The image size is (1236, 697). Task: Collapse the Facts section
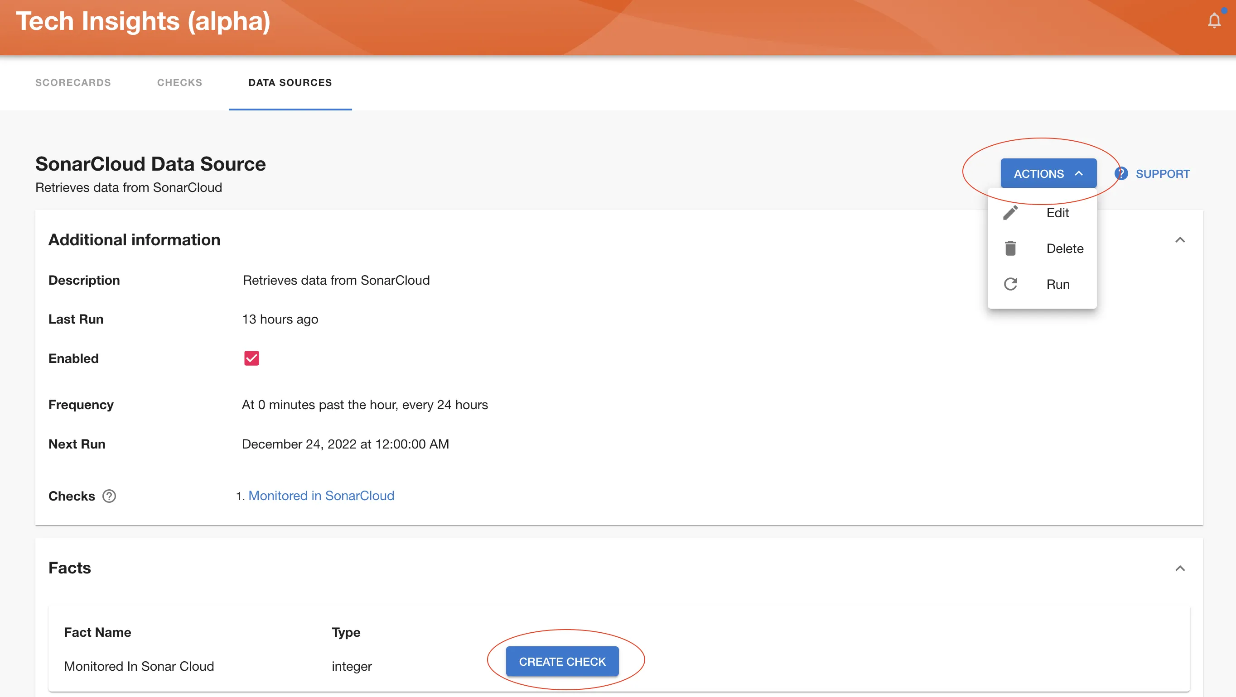(x=1180, y=568)
